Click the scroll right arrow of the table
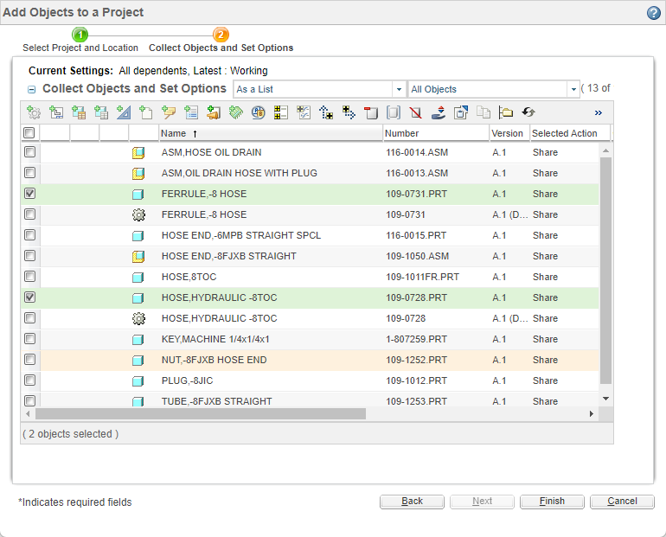Image resolution: width=666 pixels, height=537 pixels. tap(592, 413)
